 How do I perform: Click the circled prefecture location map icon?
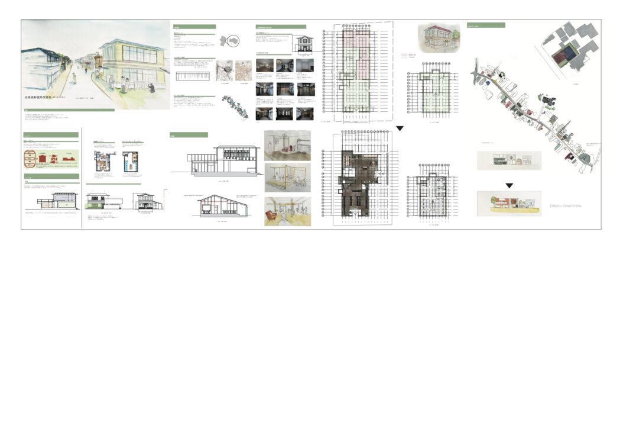click(x=229, y=41)
